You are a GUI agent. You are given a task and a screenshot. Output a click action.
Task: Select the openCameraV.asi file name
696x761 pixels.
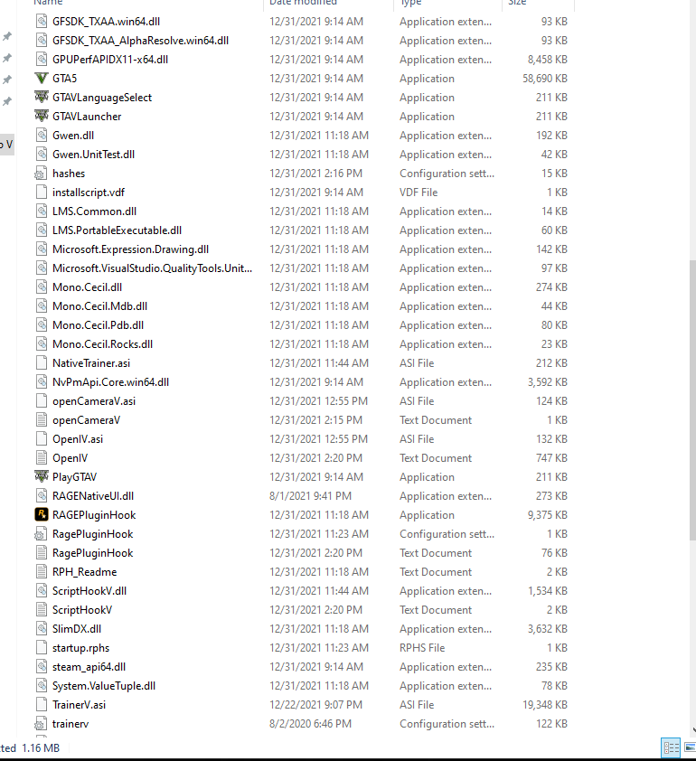[94, 401]
